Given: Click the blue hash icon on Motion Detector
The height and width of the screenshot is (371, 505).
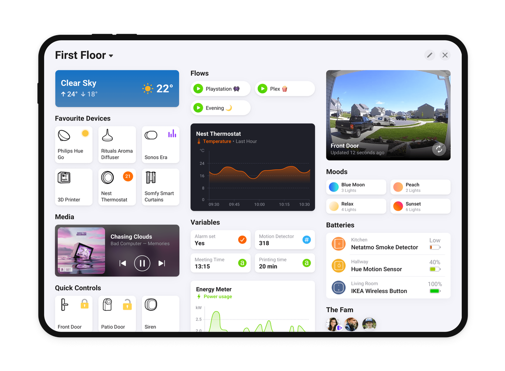Looking at the screenshot, I should tap(307, 240).
